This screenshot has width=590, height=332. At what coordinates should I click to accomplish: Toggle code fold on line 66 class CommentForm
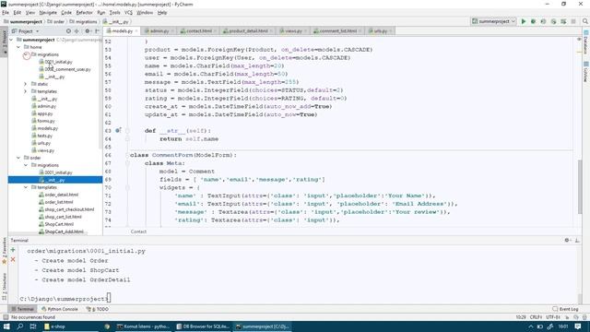127,155
